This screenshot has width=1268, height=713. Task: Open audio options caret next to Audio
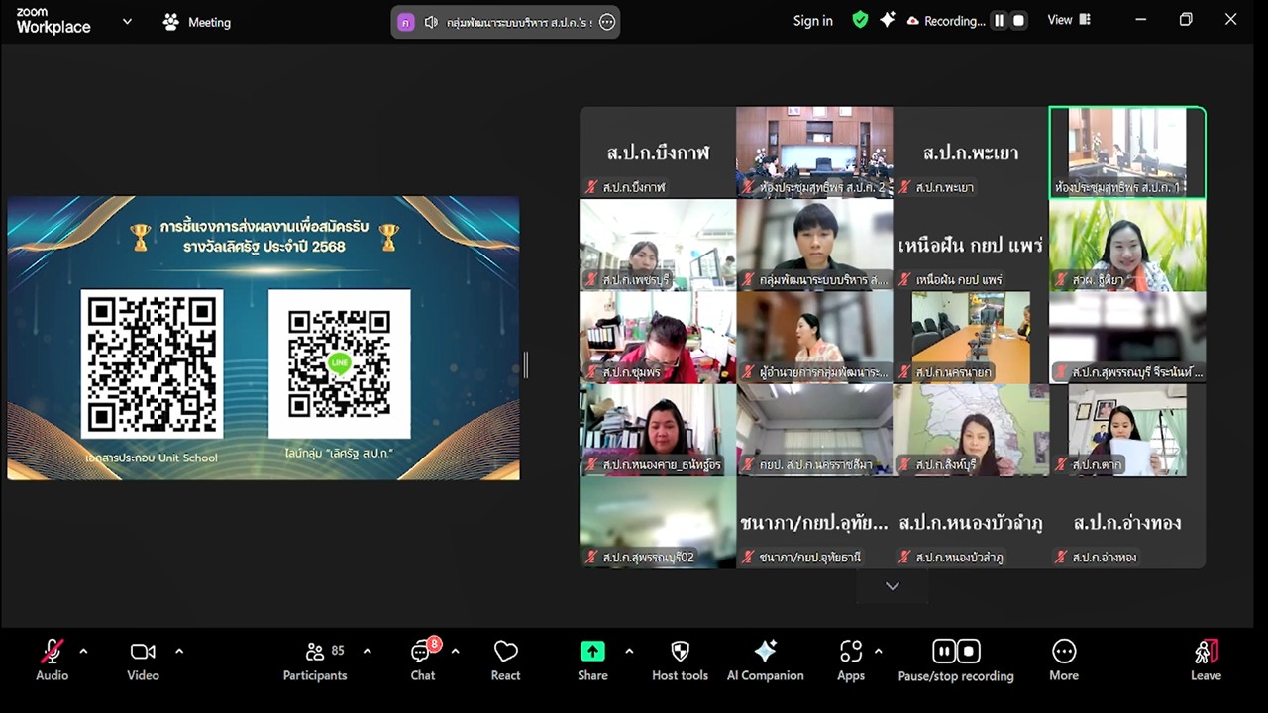coord(83,651)
